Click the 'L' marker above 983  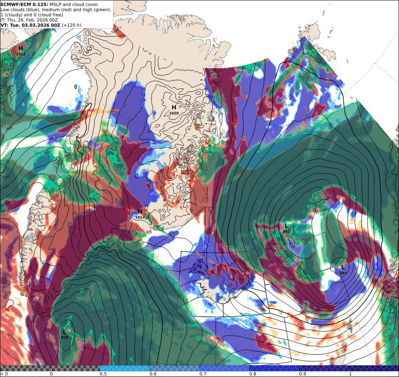click(x=343, y=267)
